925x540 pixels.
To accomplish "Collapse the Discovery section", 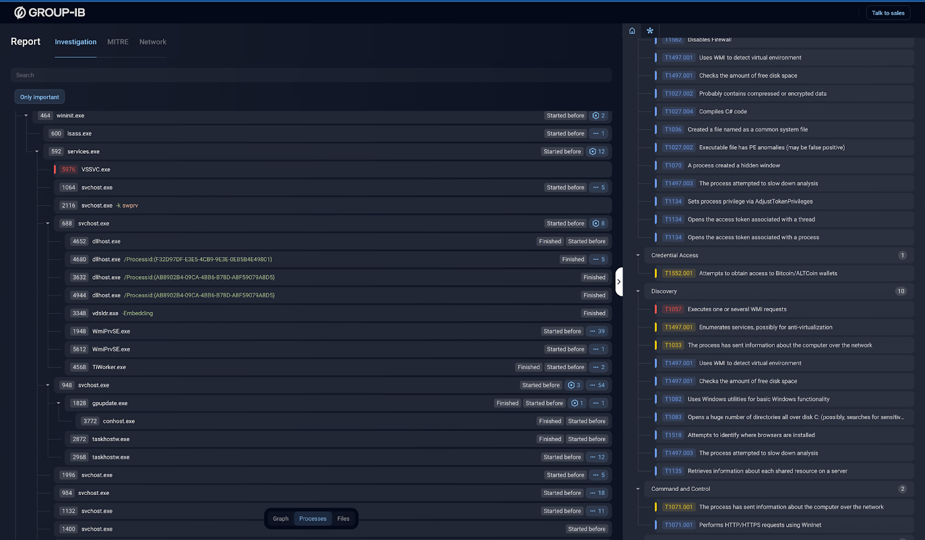I will pyautogui.click(x=638, y=291).
